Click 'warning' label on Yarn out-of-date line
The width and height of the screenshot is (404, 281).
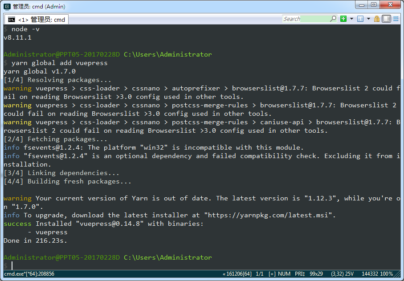pos(17,198)
